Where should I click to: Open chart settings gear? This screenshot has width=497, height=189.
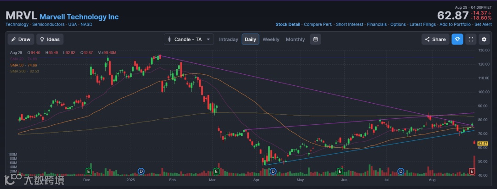(x=484, y=39)
